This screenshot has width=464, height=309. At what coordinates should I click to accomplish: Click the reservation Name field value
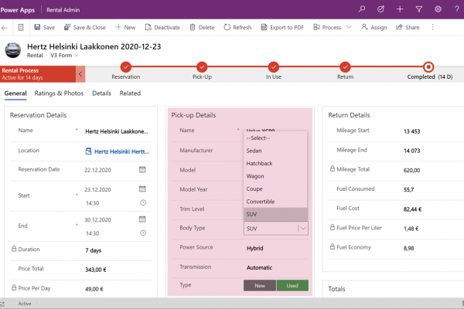click(x=117, y=131)
